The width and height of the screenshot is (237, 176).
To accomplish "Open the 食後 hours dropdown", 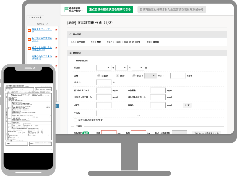I will (x=150, y=76).
